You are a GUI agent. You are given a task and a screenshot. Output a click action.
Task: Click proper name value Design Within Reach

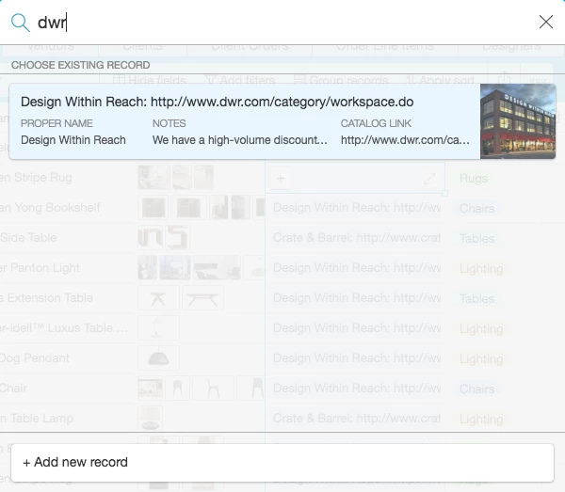pyautogui.click(x=73, y=140)
